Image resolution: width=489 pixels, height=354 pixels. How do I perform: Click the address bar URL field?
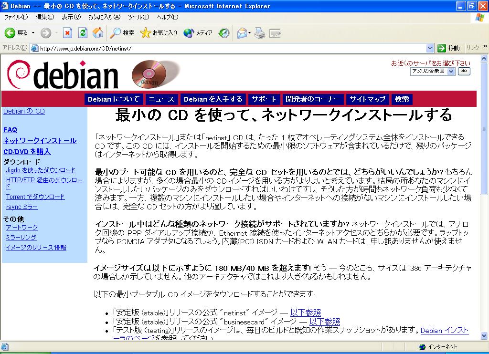(232, 48)
